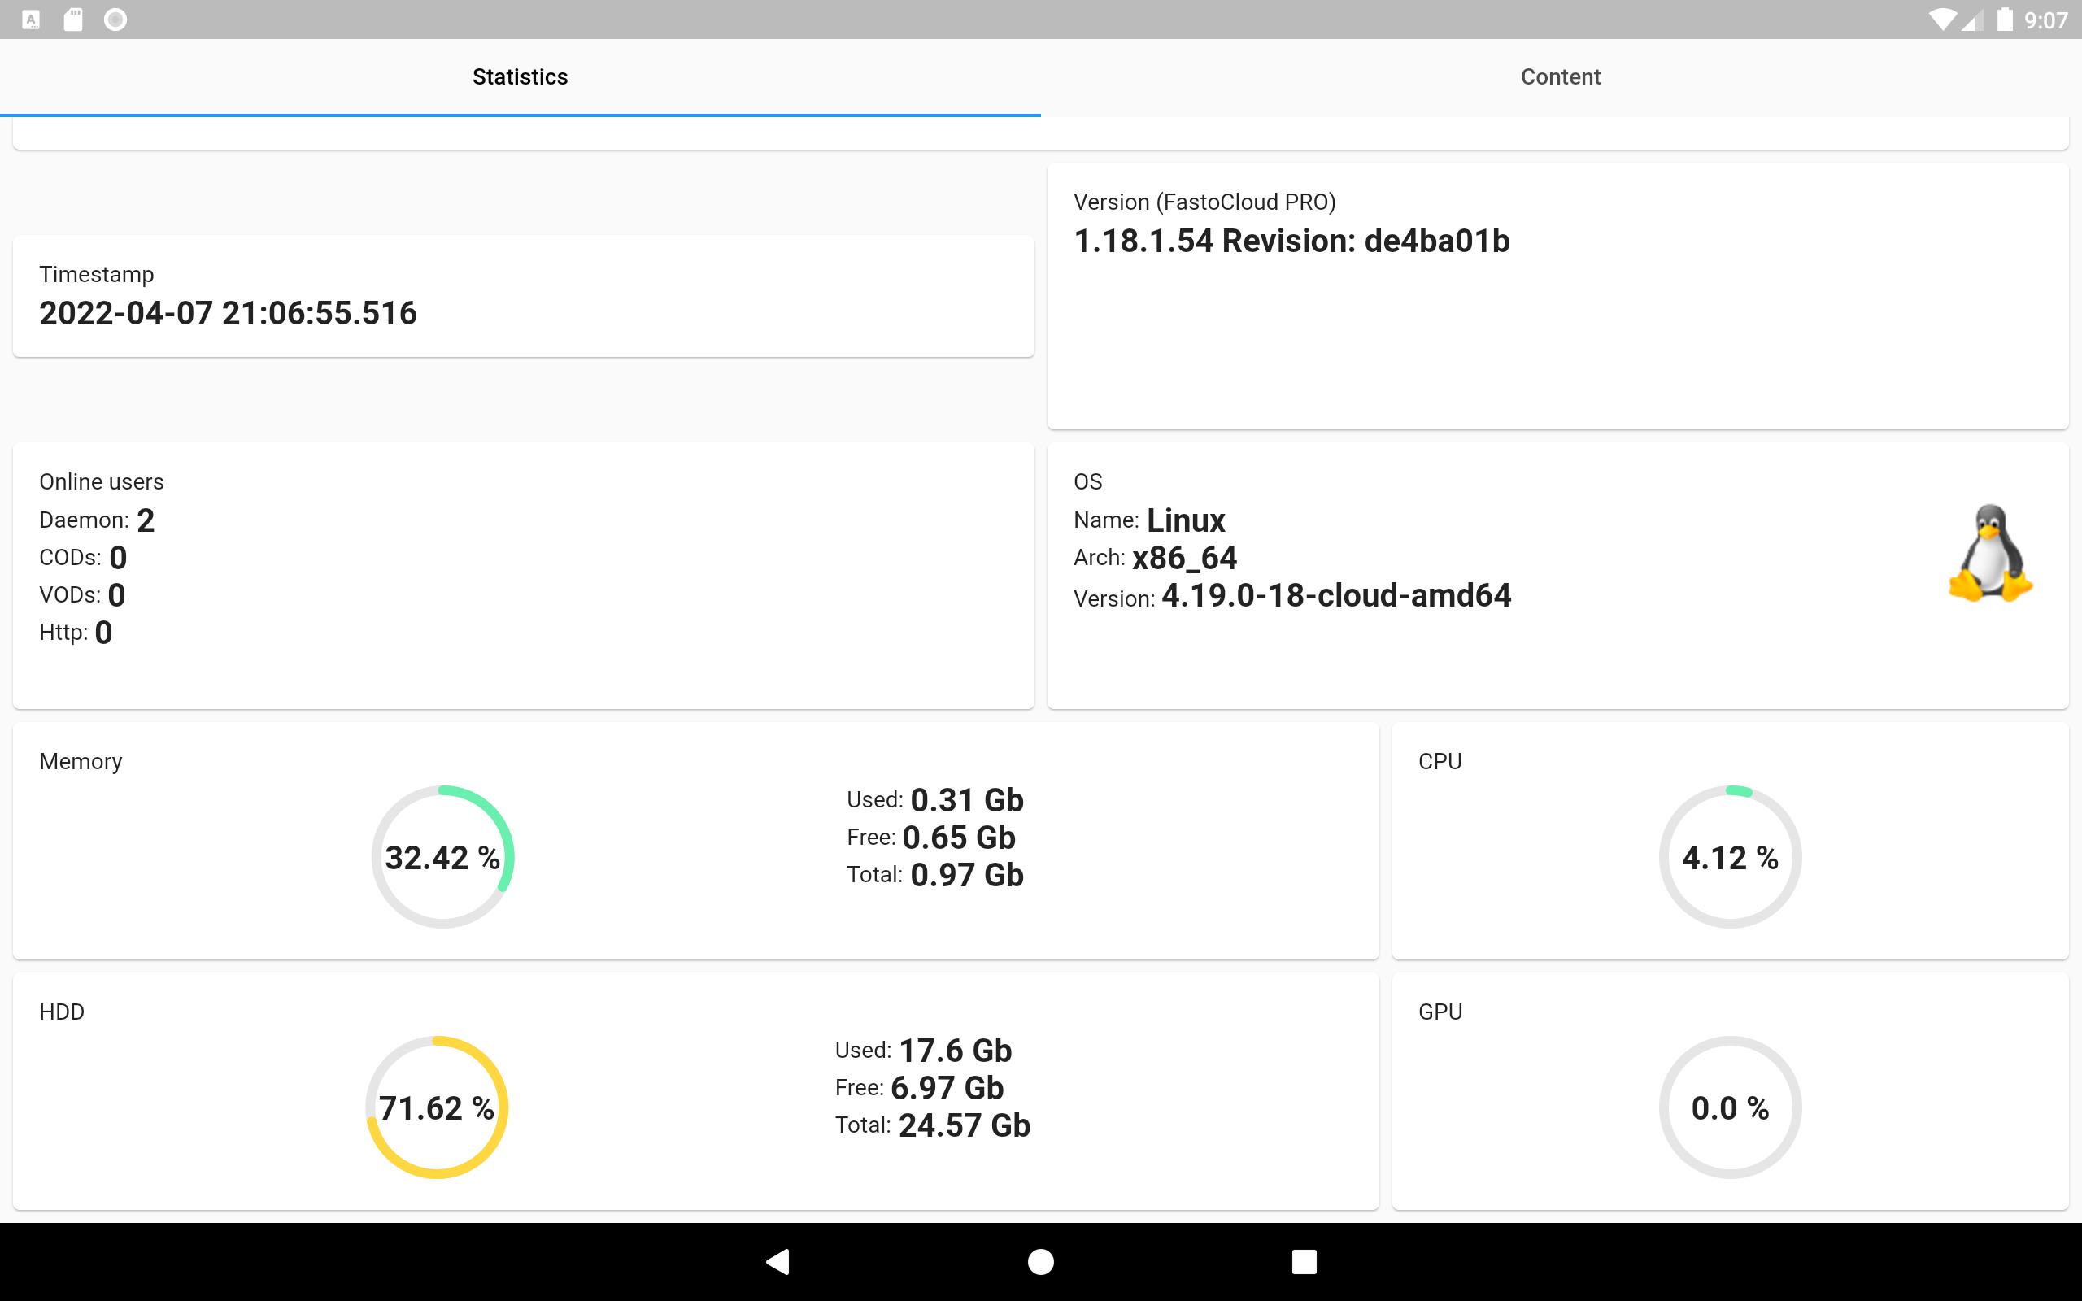Click the SD card notification icon

73,19
